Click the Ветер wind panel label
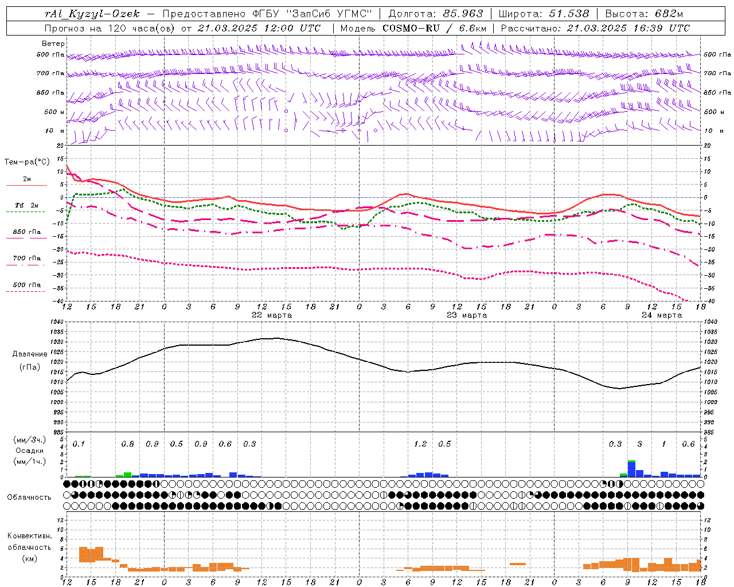The height and width of the screenshot is (587, 734). (53, 44)
